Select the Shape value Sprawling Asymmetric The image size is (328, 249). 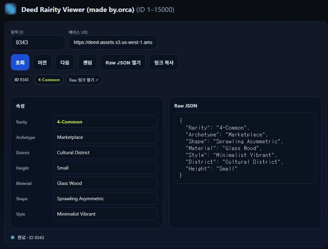tap(105, 199)
